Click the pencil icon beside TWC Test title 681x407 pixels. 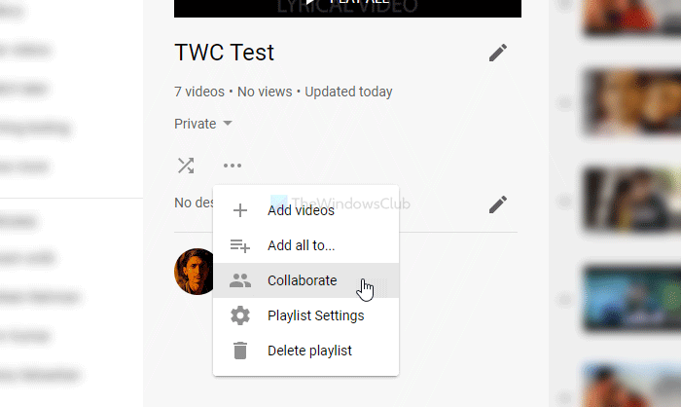coord(498,53)
